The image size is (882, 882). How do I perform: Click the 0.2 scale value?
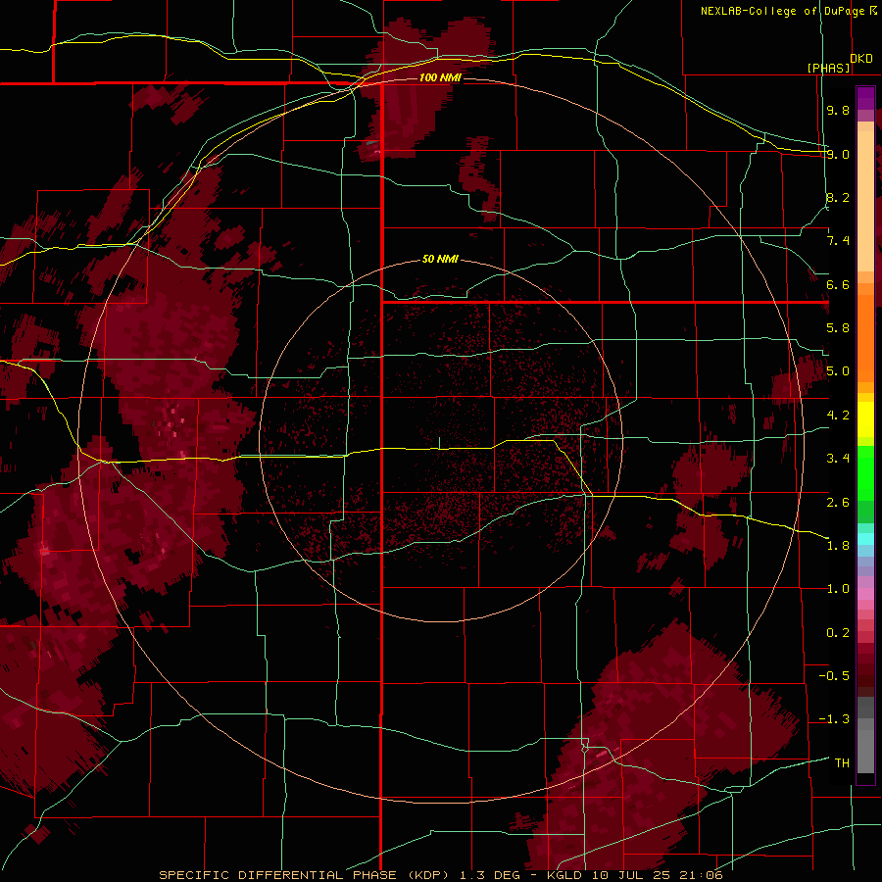click(838, 633)
